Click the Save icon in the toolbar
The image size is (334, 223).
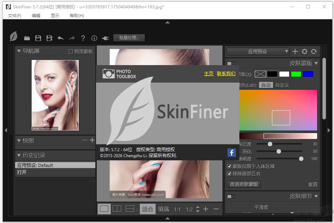(x=38, y=38)
